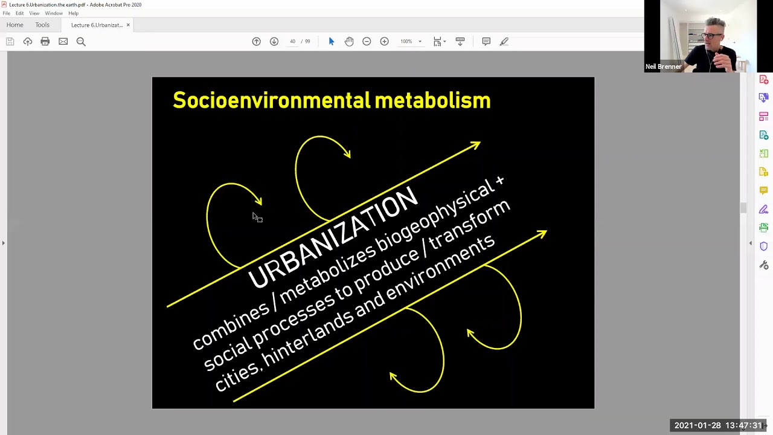Close the Lecture 6 document tab

[x=128, y=25]
